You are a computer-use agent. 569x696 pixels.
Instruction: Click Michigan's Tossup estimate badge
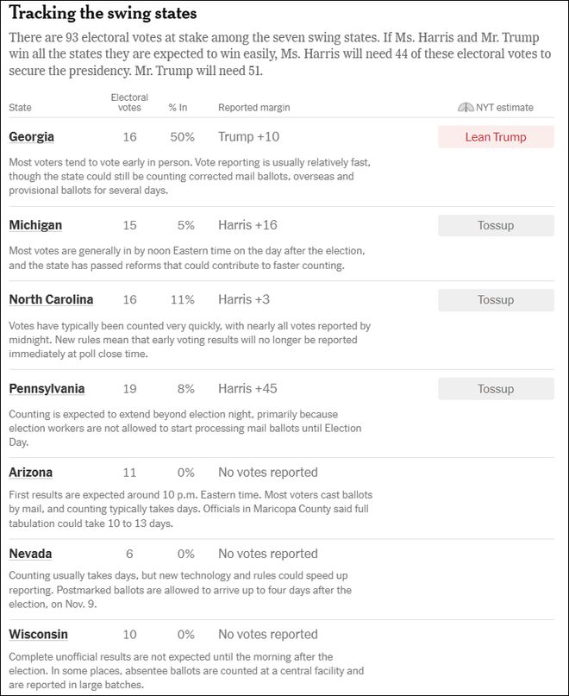click(x=496, y=225)
